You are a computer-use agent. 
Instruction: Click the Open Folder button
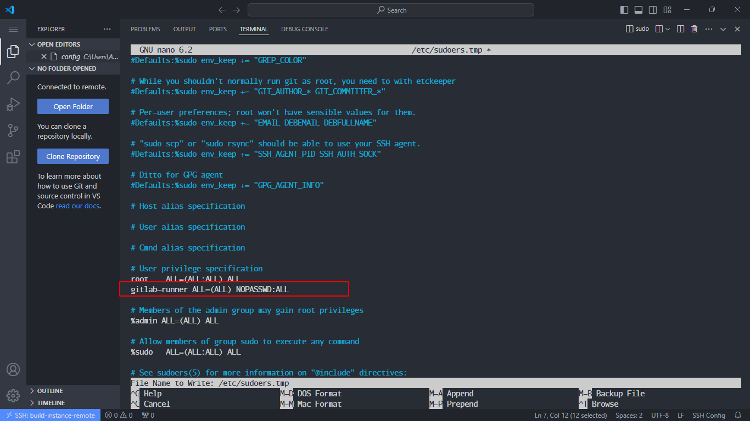point(73,106)
